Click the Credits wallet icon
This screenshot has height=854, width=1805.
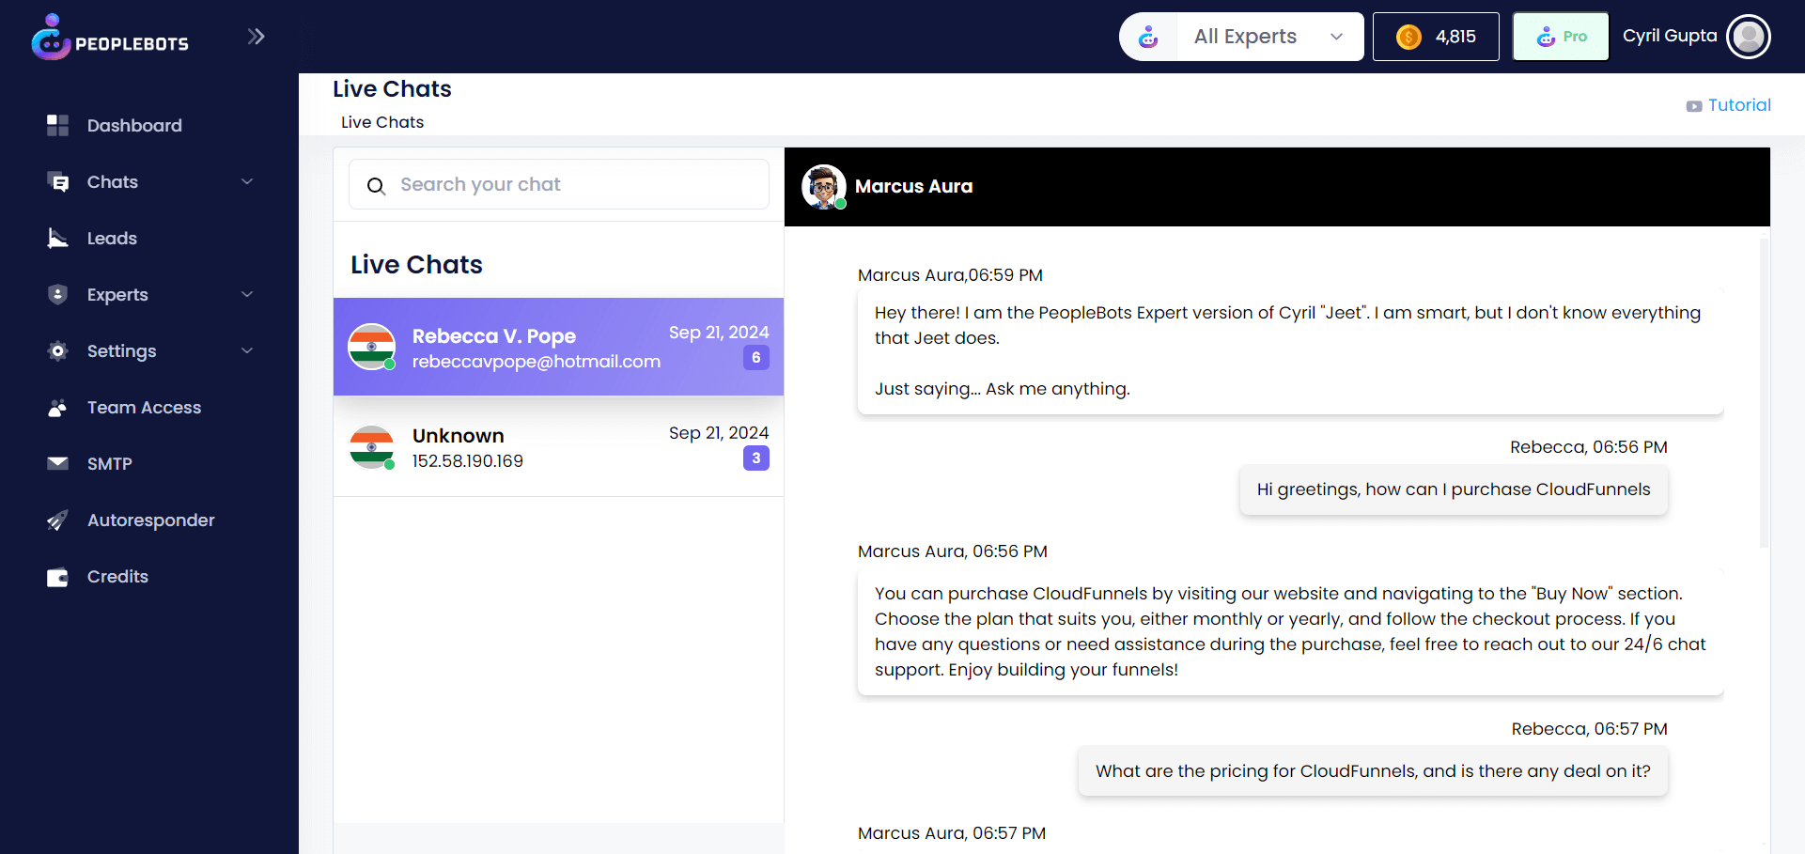pos(58,577)
